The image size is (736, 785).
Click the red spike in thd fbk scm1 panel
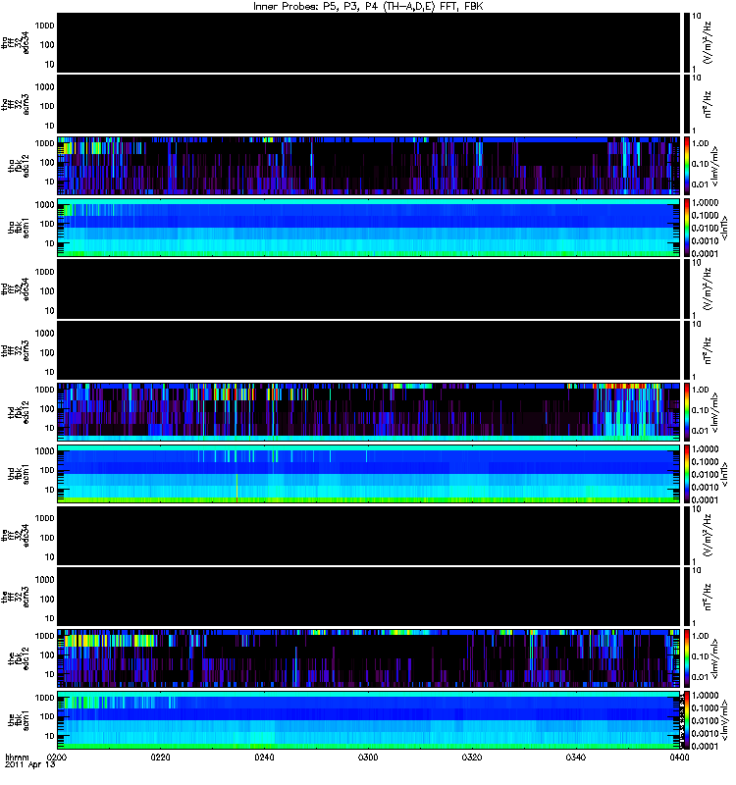point(237,488)
